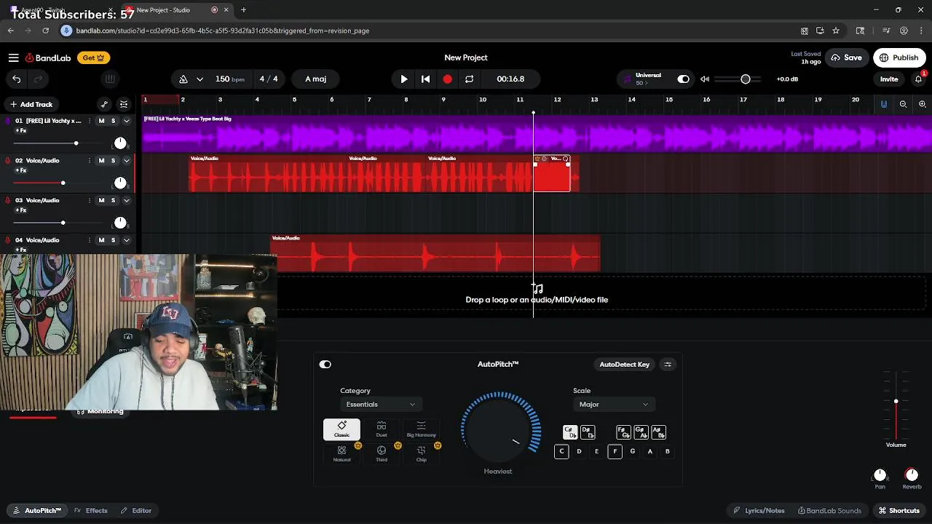Expand track 04 chevron
Image resolution: width=932 pixels, height=524 pixels.
tap(126, 240)
